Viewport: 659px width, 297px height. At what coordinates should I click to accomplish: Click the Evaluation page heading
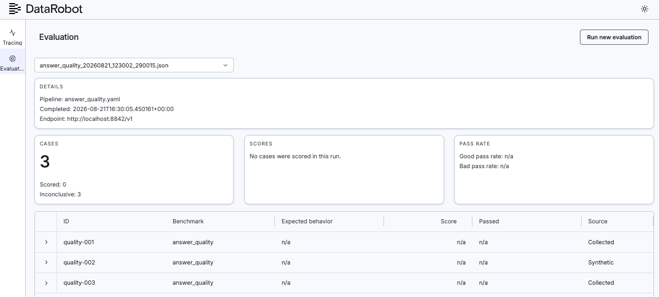[x=59, y=37]
